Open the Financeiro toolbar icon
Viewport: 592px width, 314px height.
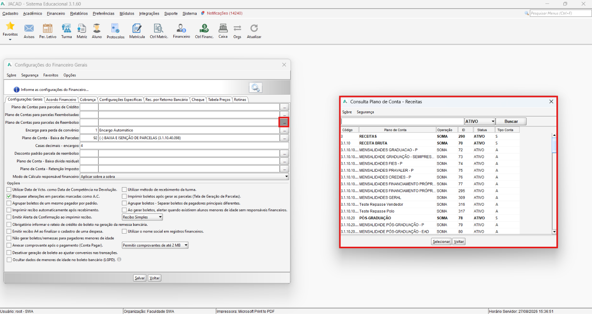pyautogui.click(x=181, y=28)
